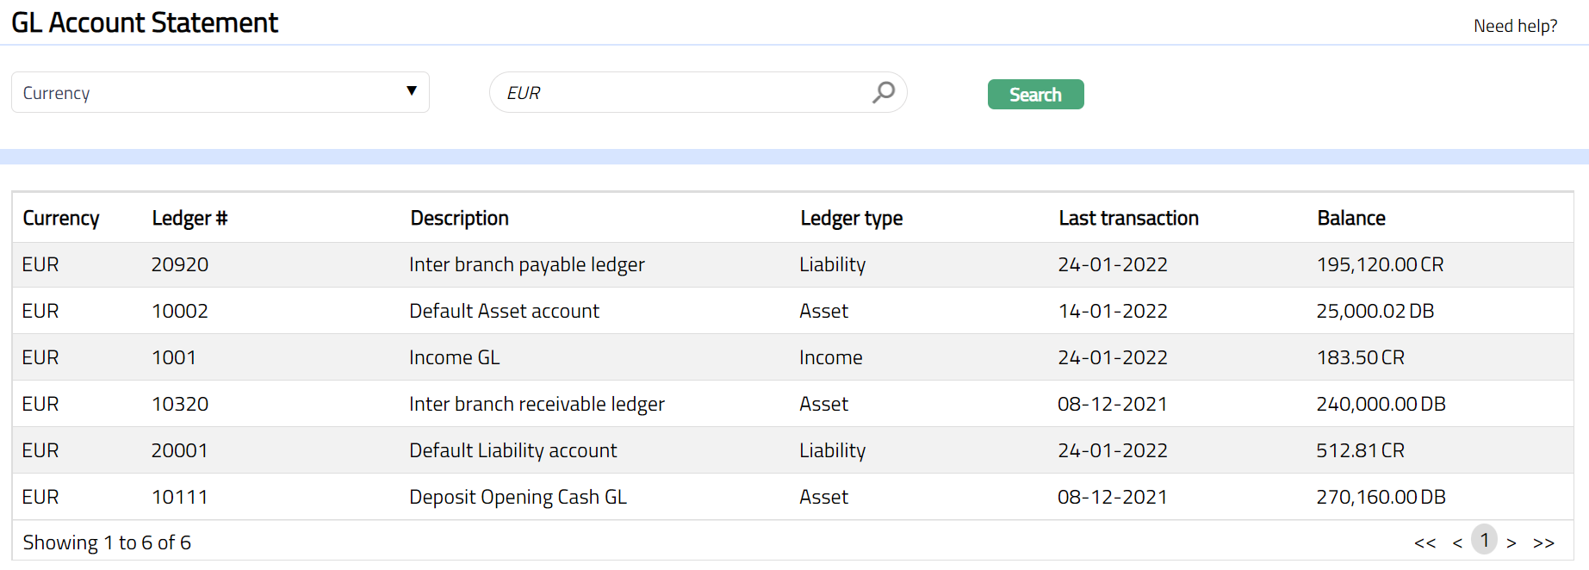This screenshot has height=570, width=1589.
Task: Click the magnifying glass search icon
Action: [883, 92]
